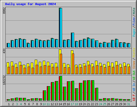
Task: Click the 8982 value on the y-axis
Action: [4, 10]
